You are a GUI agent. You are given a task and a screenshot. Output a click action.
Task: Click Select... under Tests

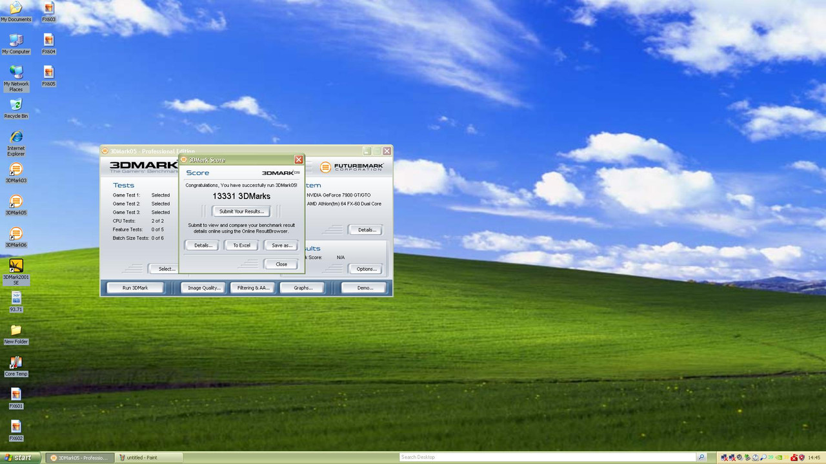click(x=165, y=269)
